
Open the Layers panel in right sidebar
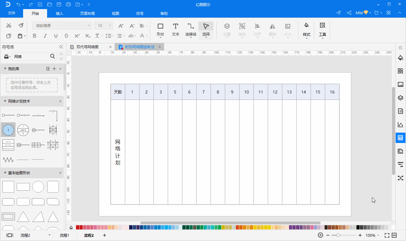click(x=400, y=98)
